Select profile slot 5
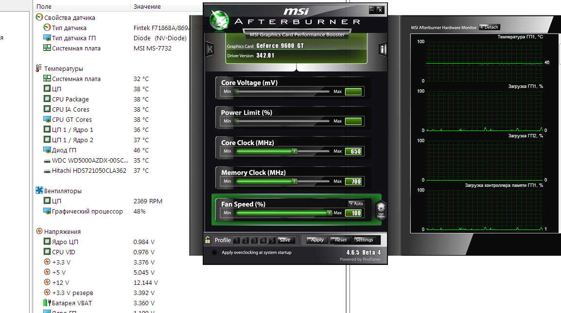Screen dimensions: 561x313 click(272, 240)
